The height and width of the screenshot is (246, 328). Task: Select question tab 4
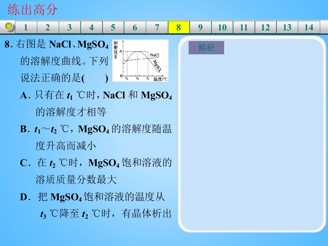click(x=92, y=27)
